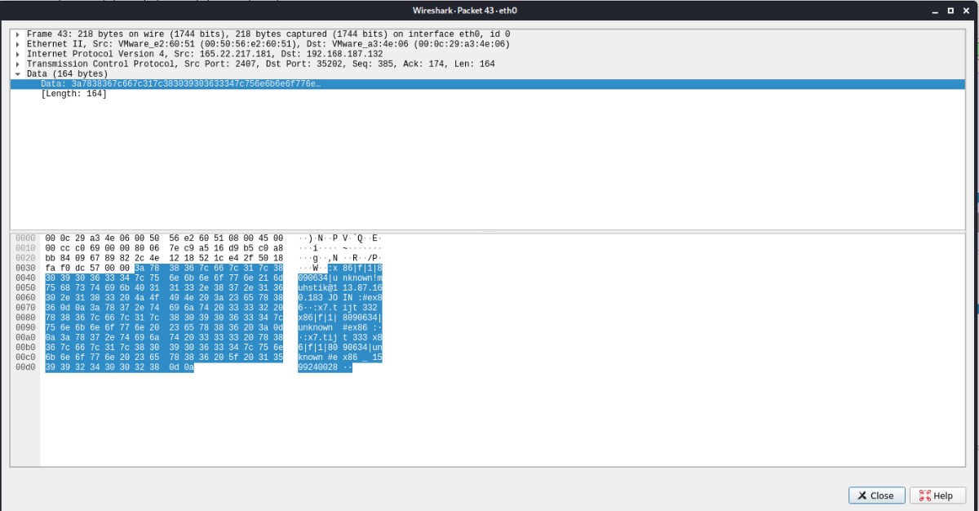Maximize the Packet 43 window
Screen dimensions: 979x511
pyautogui.click(x=950, y=11)
